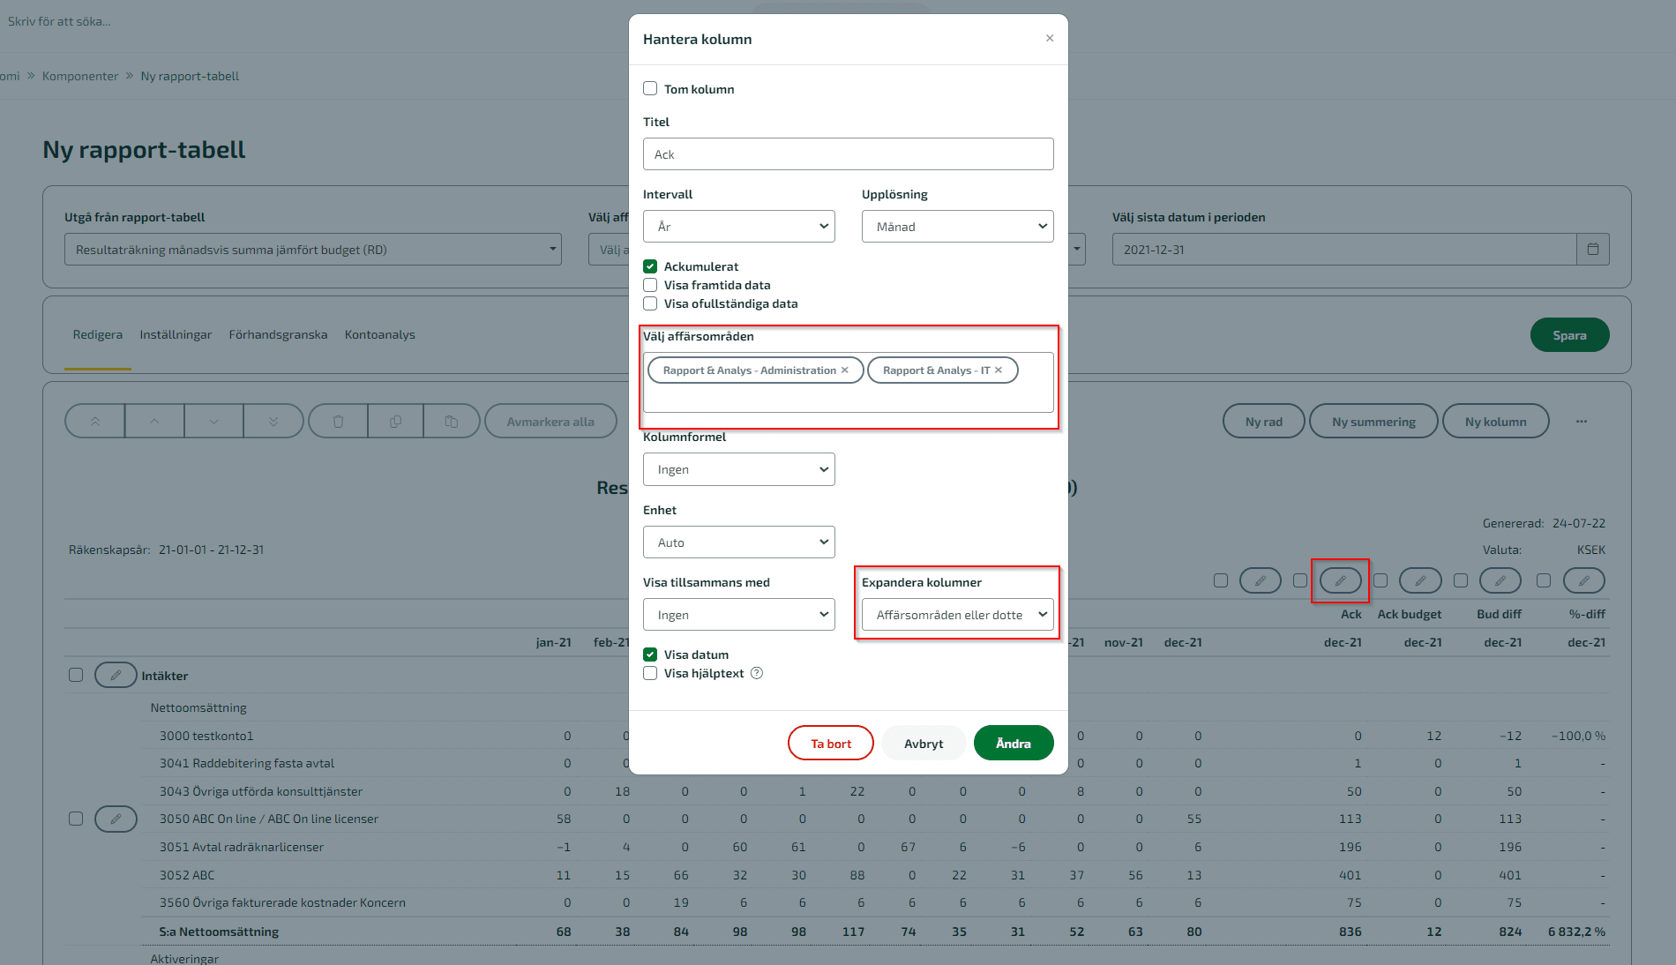
Task: Switch to the Inställningar tab
Action: (176, 334)
